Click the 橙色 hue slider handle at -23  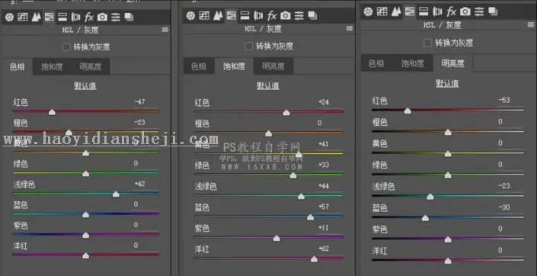tap(69, 133)
